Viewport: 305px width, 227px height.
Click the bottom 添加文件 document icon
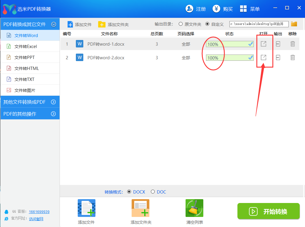86,208
